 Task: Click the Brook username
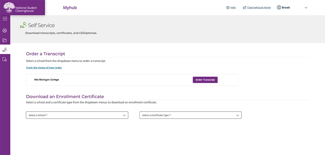click(x=286, y=8)
